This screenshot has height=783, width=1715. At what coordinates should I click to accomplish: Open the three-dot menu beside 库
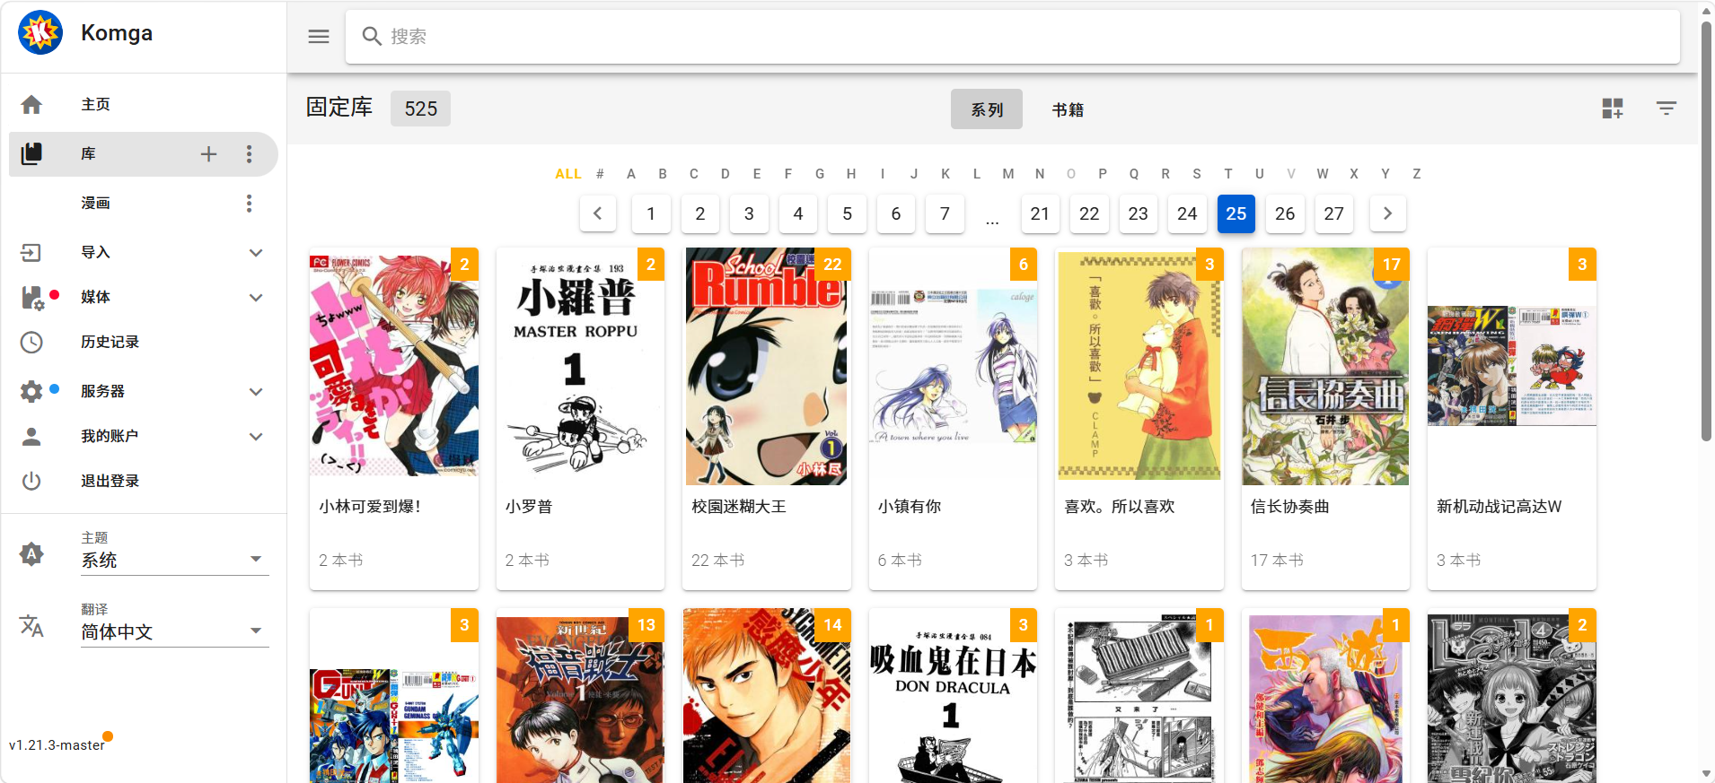pyautogui.click(x=249, y=154)
